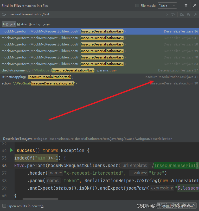The image size is (199, 211).
Task: Select result DeserializeTest.java line 41
Action: (99, 38)
